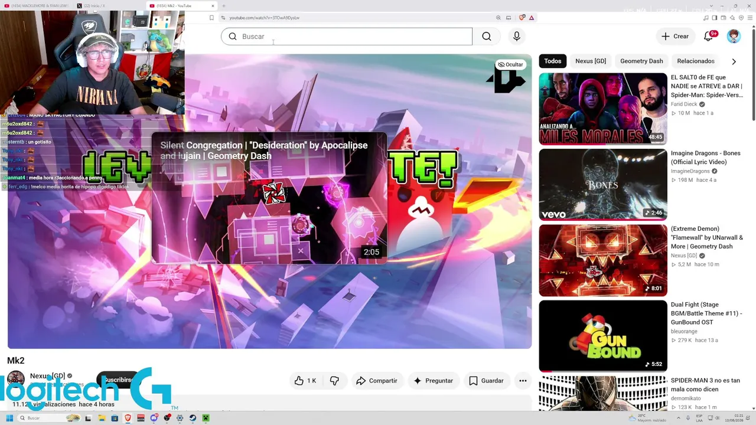Bookmark this page with the bookmark icon
The image size is (756, 425).
(x=211, y=18)
